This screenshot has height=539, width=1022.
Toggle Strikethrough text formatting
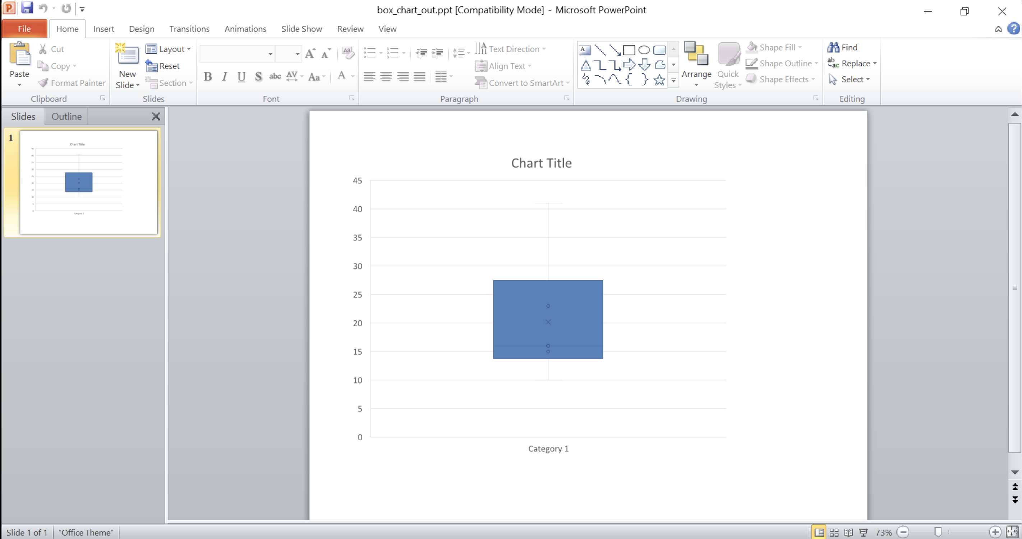[275, 76]
